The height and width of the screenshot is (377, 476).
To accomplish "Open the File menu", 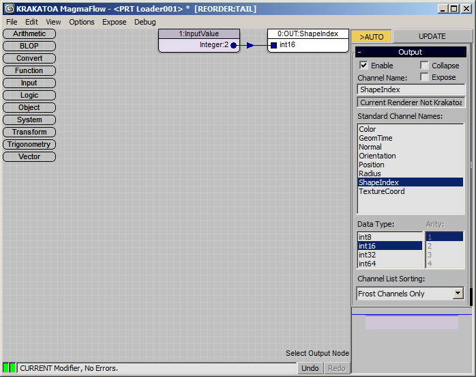I will click(x=12, y=22).
